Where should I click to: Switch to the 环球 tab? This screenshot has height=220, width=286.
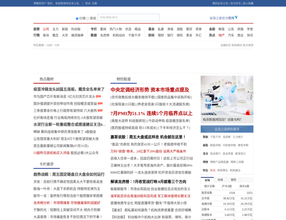click(220, 180)
